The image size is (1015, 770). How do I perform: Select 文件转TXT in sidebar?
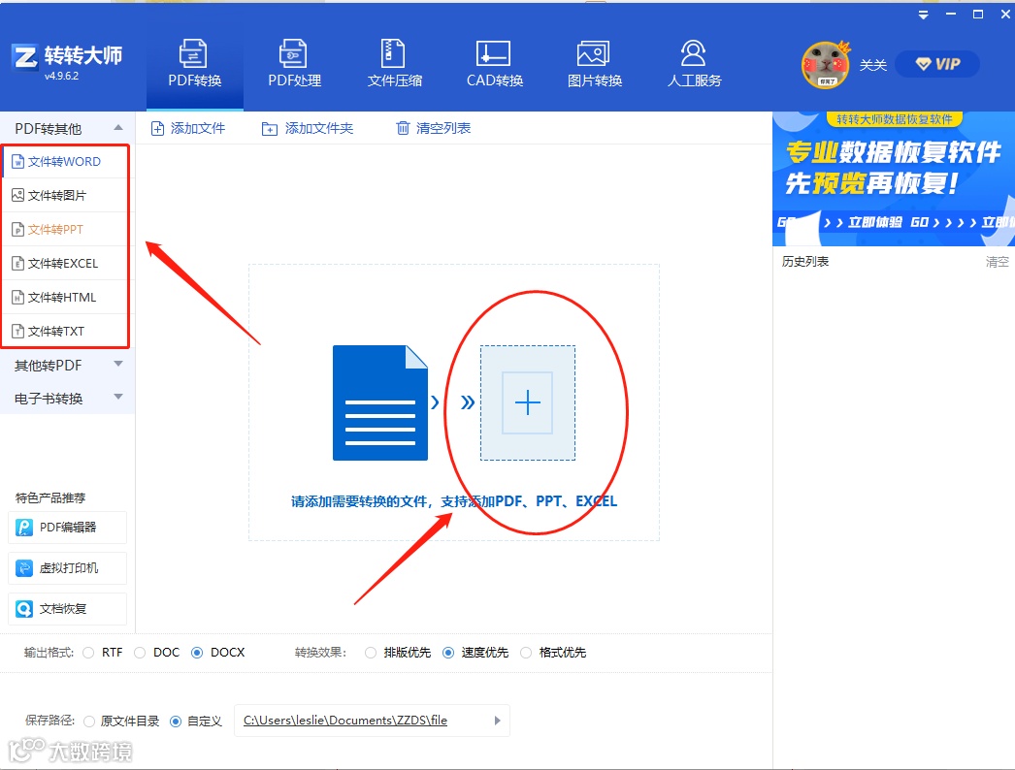pos(65,332)
